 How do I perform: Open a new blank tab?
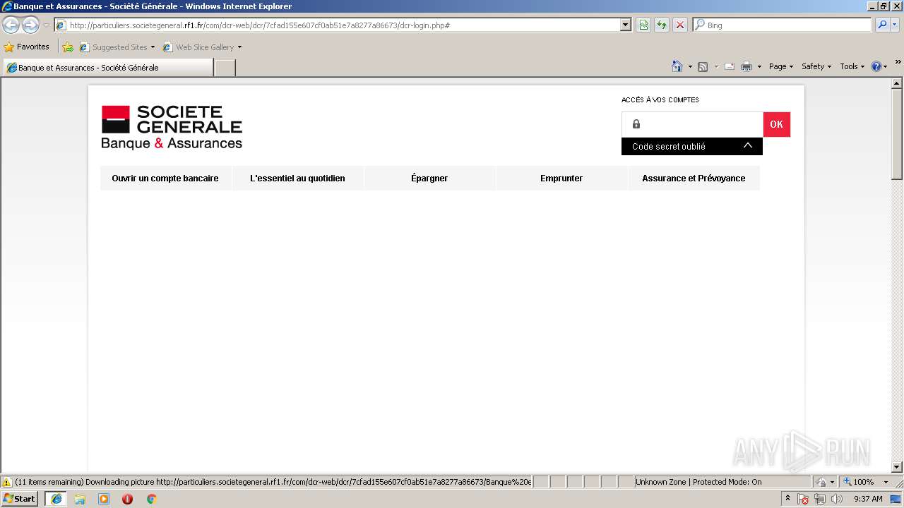[x=225, y=68]
